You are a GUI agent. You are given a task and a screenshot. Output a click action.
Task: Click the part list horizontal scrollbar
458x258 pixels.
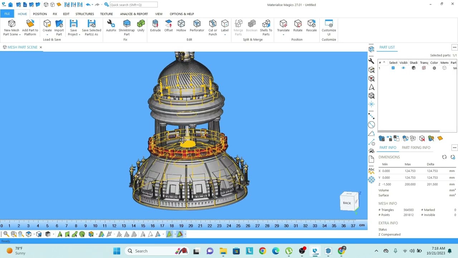(409, 131)
